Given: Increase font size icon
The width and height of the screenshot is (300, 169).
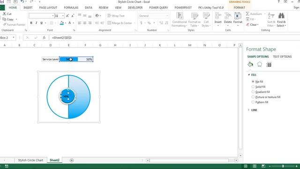Looking at the screenshot, I should point(67,15).
